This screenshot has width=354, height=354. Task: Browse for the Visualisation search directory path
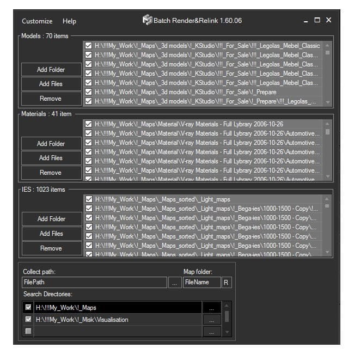coord(211,320)
